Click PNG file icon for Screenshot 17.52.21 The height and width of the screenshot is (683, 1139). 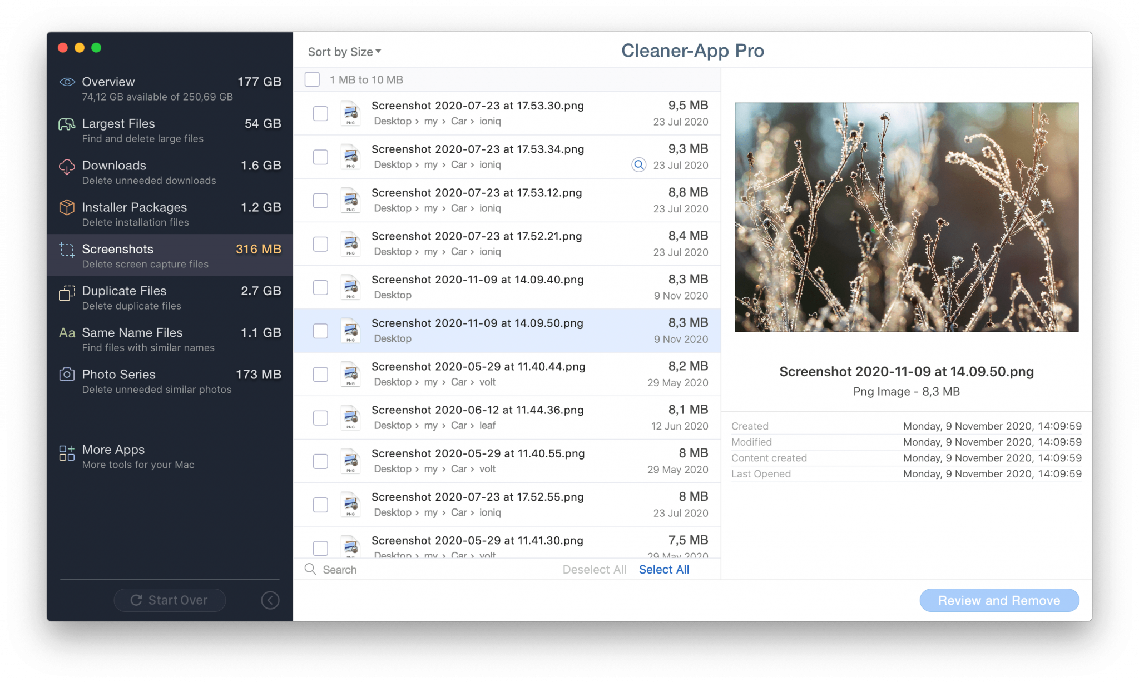350,244
